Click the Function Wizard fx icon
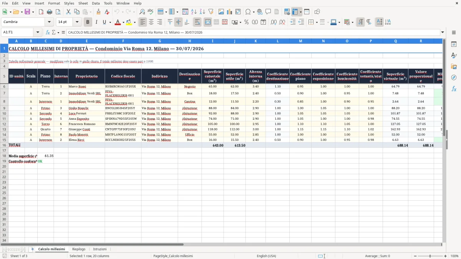 coord(48,32)
